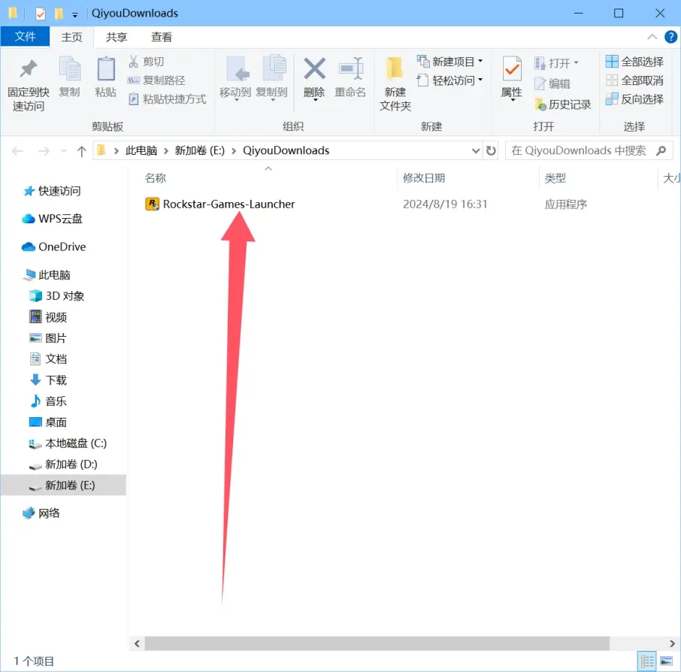Switch to details view in status bar

647,661
